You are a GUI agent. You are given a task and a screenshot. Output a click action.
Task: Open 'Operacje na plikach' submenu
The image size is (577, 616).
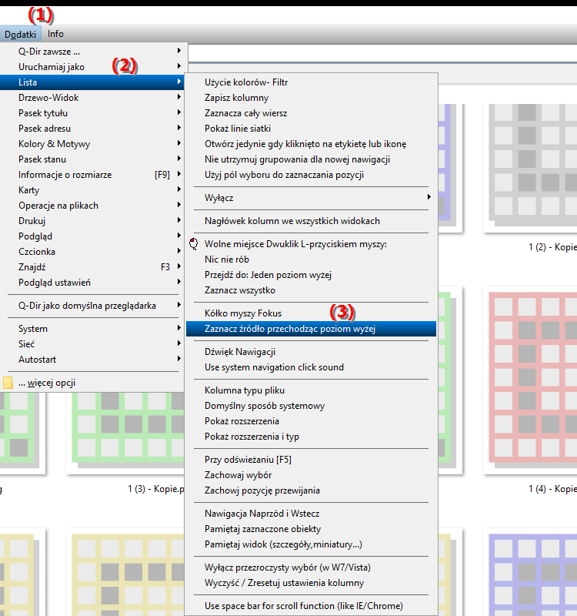92,206
